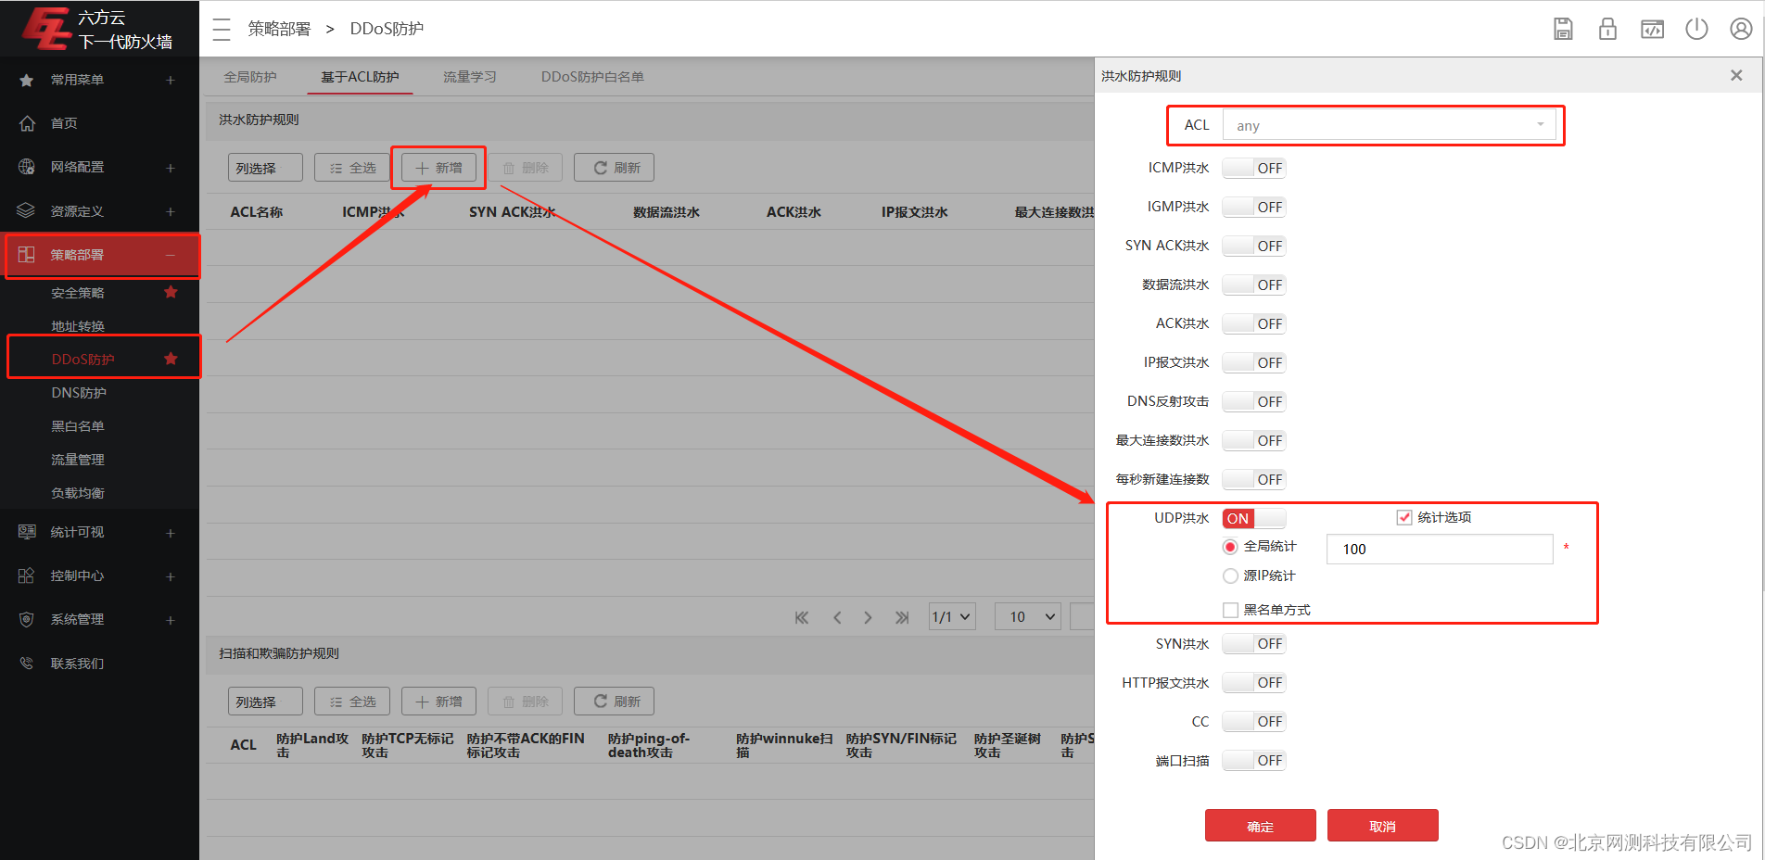
Task: Click the 控制中心 grid icon
Action: 27,575
